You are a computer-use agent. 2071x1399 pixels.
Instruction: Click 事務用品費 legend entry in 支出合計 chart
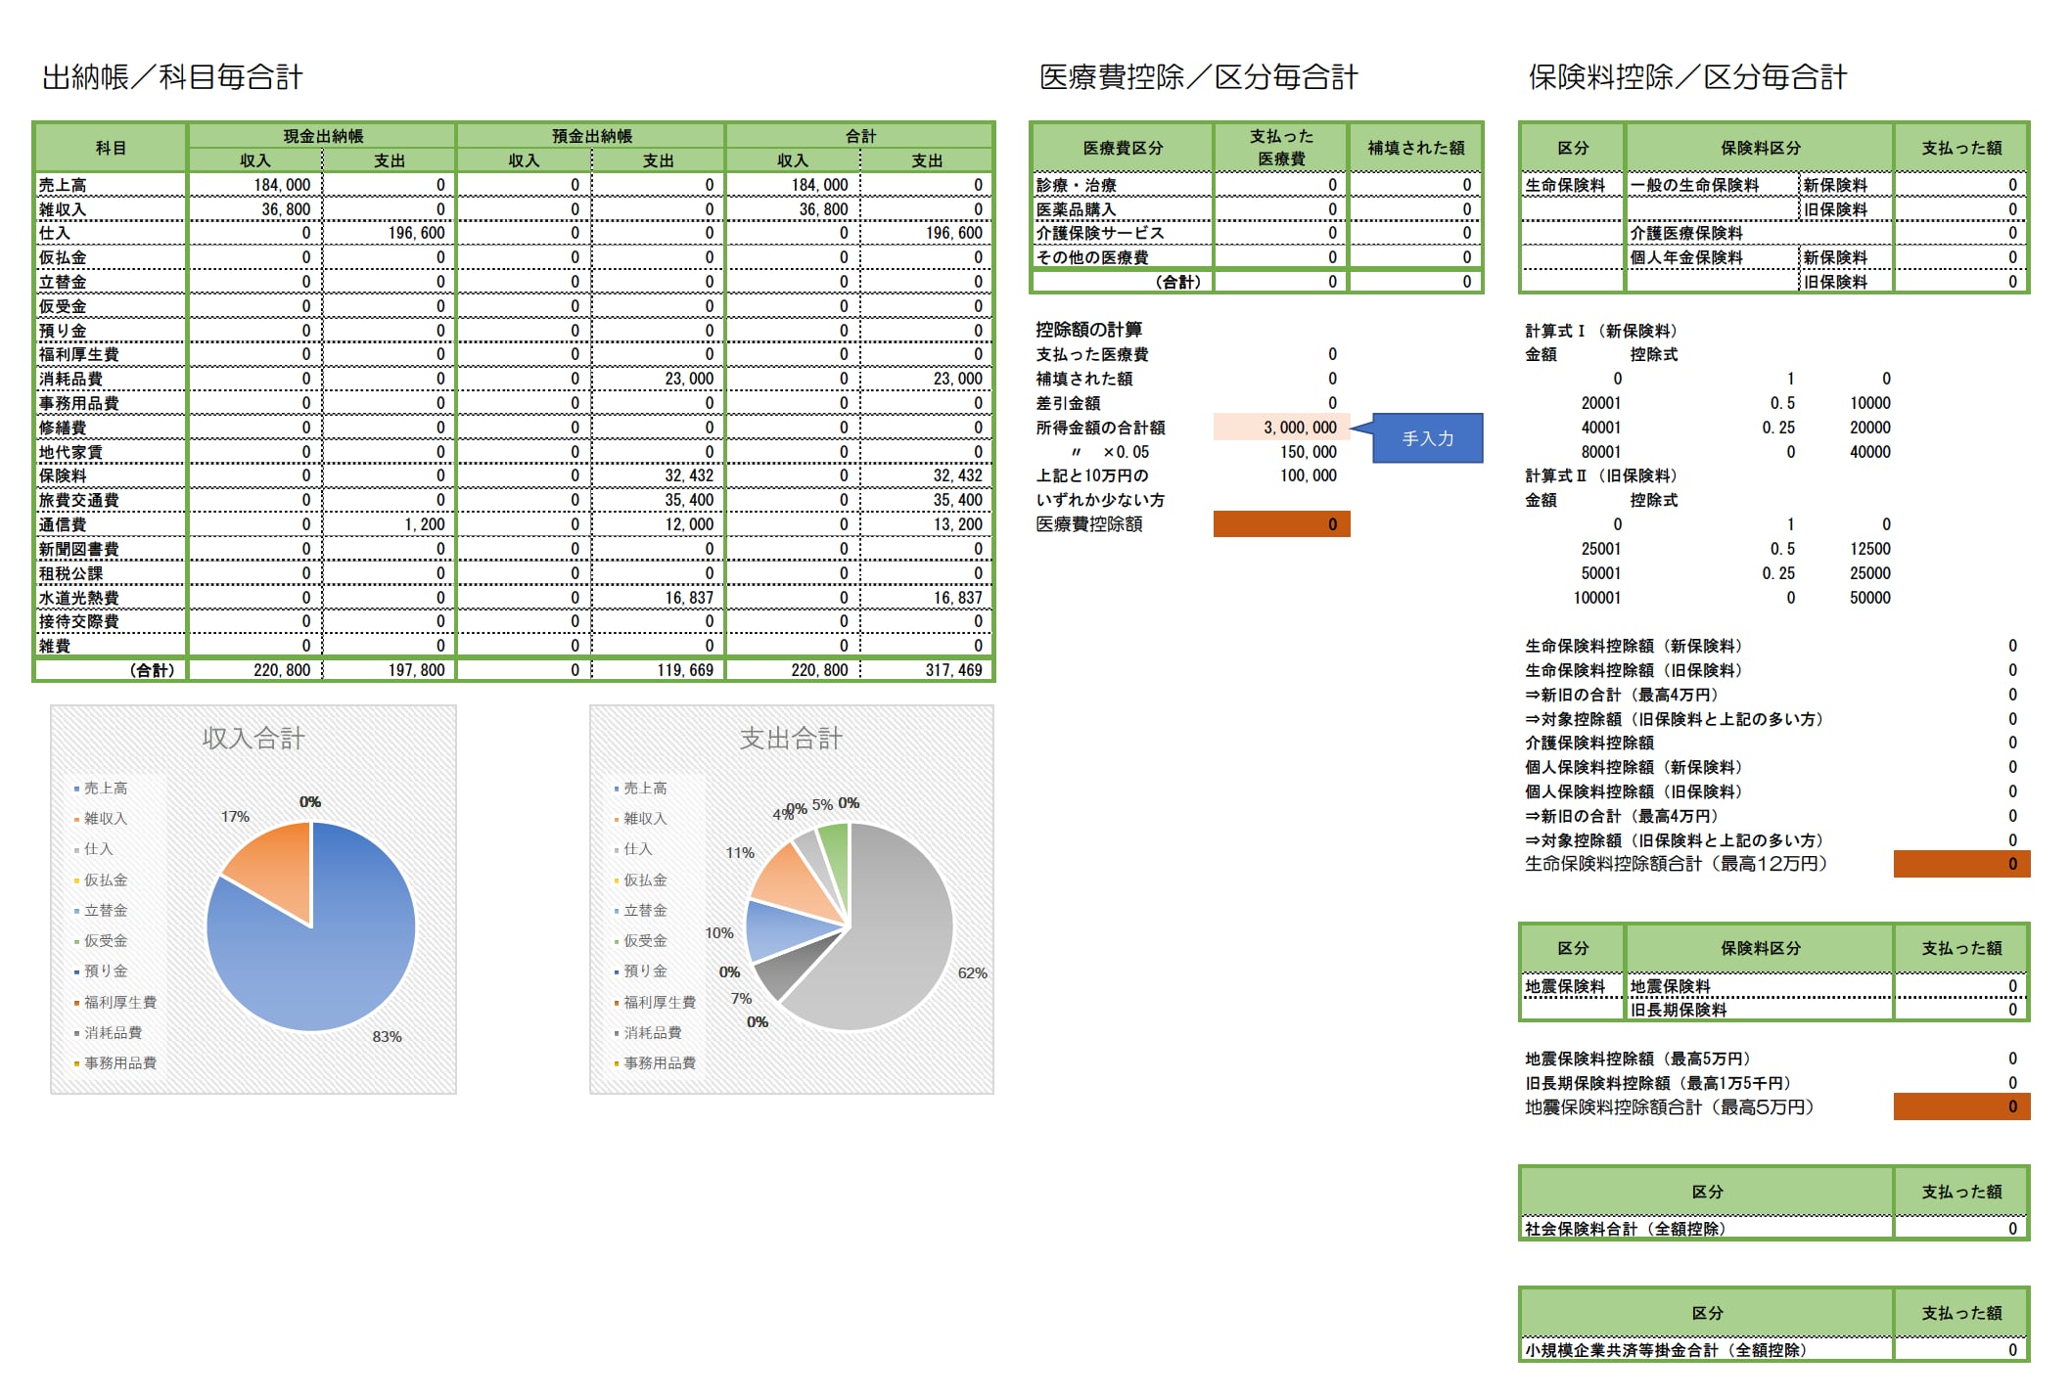pyautogui.click(x=660, y=1063)
